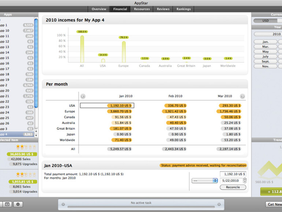Select the app row with count 9,559

pyautogui.click(x=17, y=25)
